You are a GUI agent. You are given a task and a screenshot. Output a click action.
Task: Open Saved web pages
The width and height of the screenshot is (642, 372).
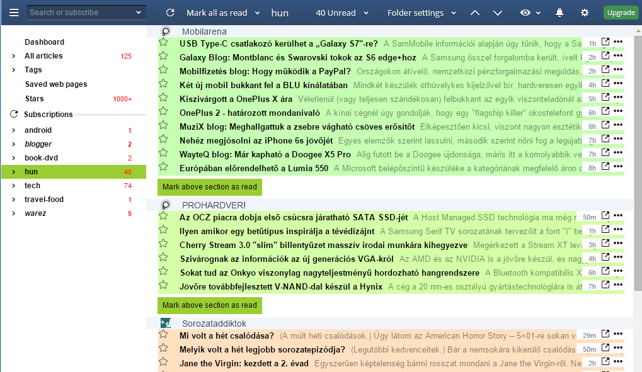click(56, 84)
